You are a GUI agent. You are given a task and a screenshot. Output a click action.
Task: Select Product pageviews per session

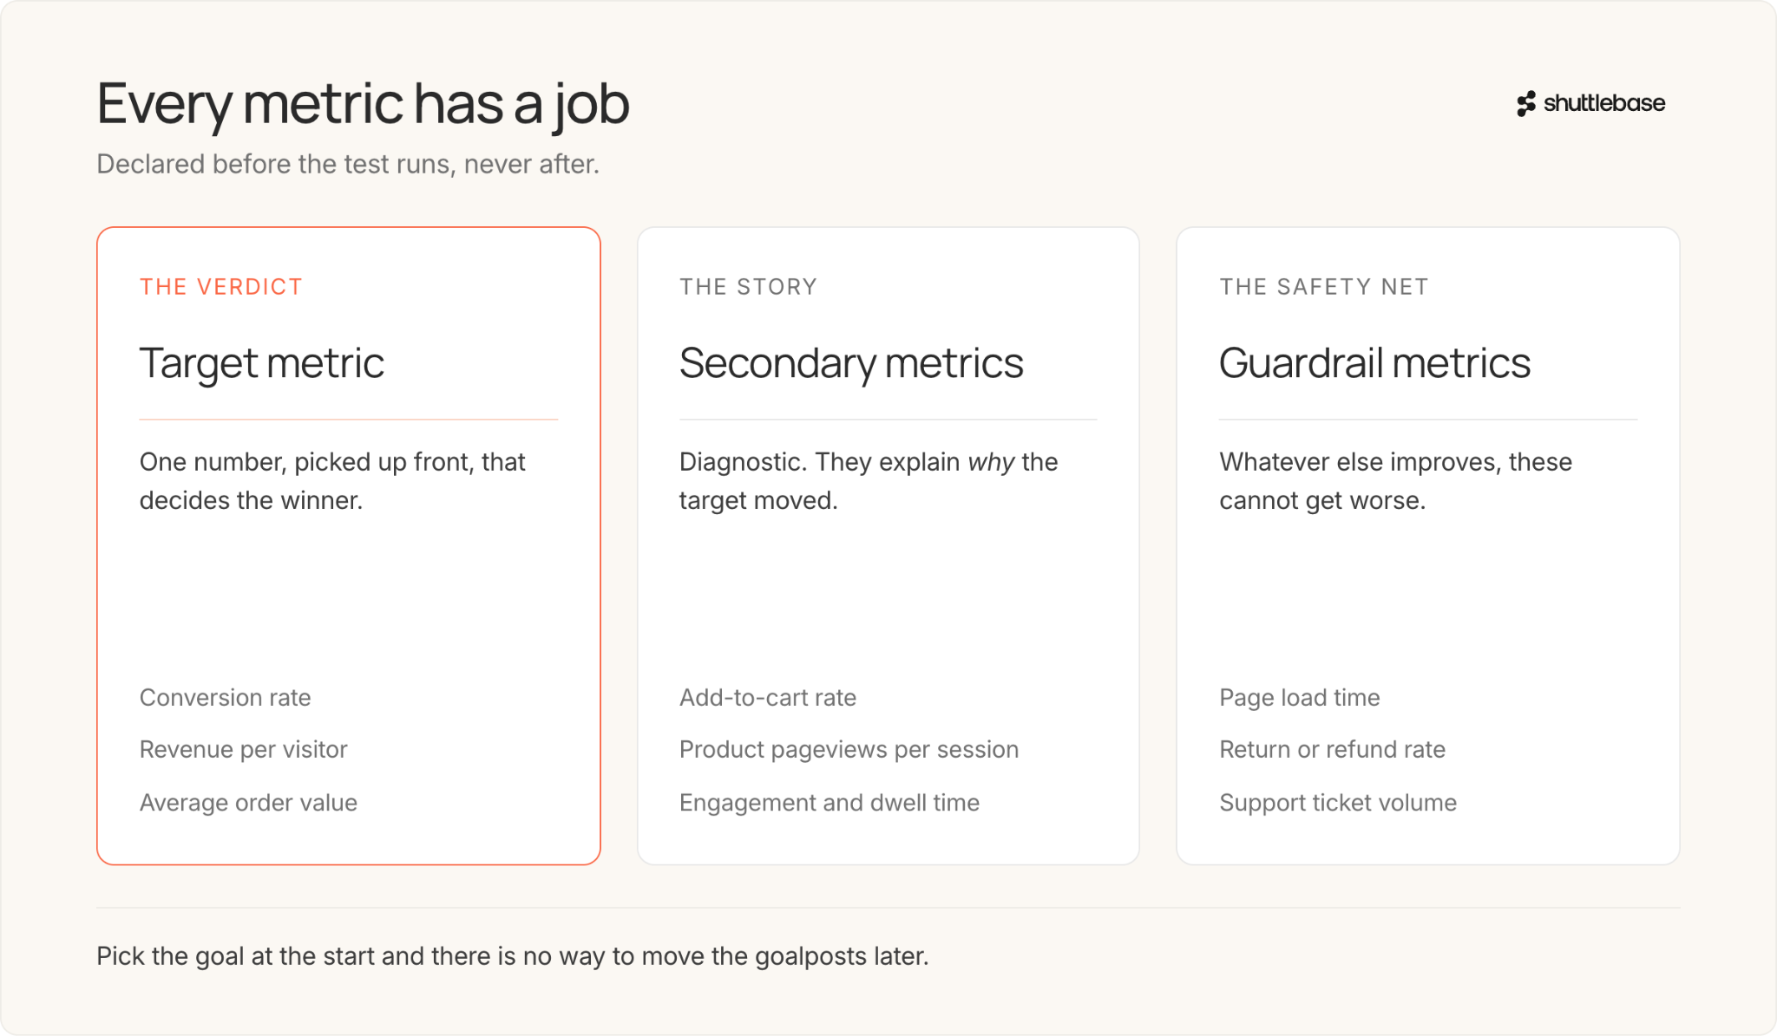click(849, 750)
